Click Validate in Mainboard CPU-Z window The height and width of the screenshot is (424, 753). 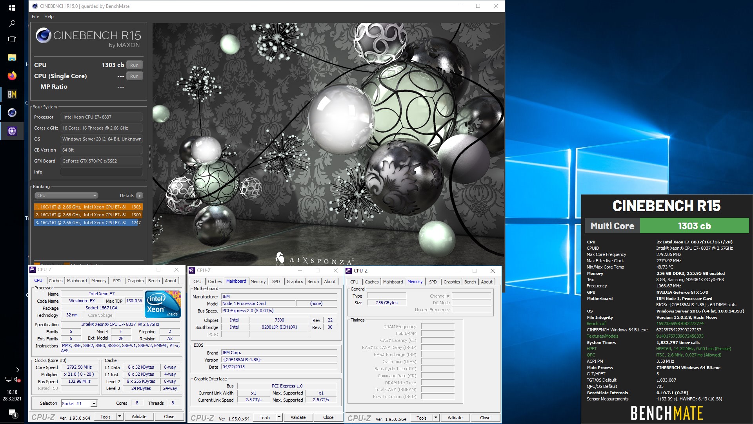298,418
